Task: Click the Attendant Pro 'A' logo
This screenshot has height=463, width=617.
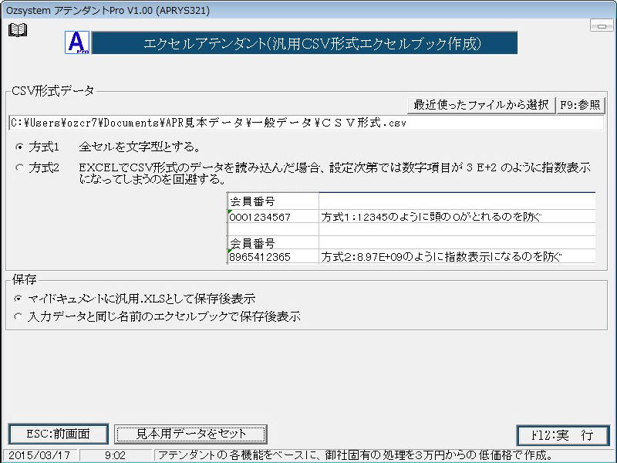Action: click(77, 42)
